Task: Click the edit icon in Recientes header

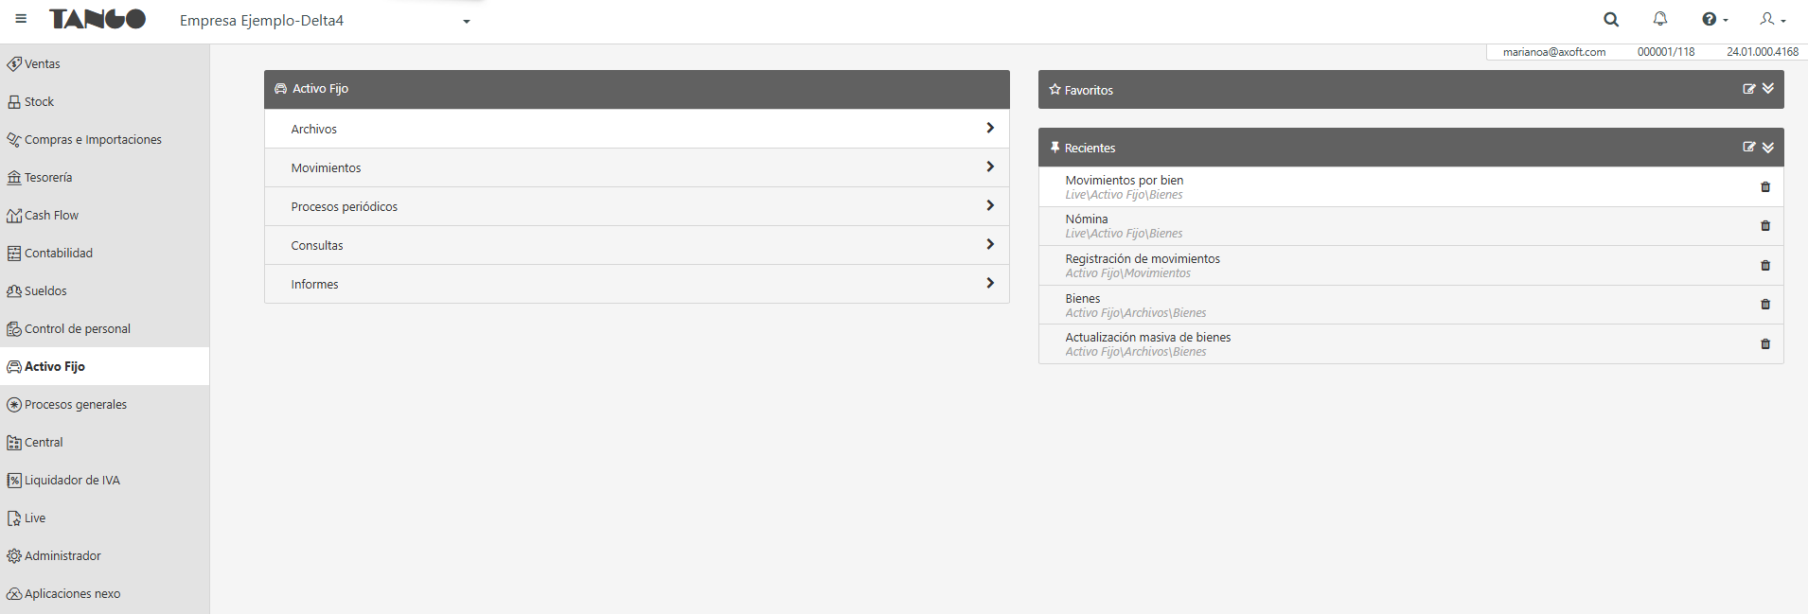Action: [1748, 147]
